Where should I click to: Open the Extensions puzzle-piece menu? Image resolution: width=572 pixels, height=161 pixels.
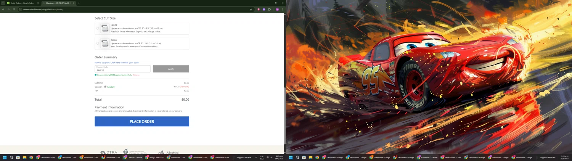click(x=269, y=9)
